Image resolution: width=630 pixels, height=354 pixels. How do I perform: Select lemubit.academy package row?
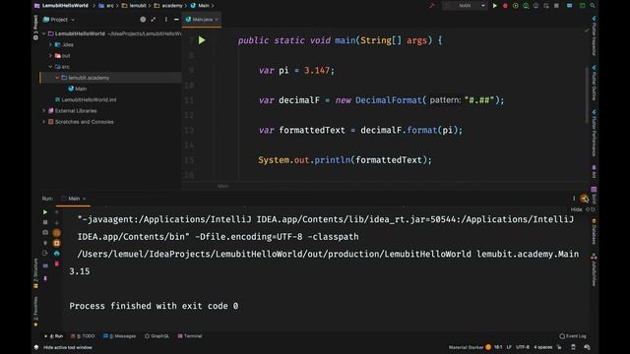[110, 78]
